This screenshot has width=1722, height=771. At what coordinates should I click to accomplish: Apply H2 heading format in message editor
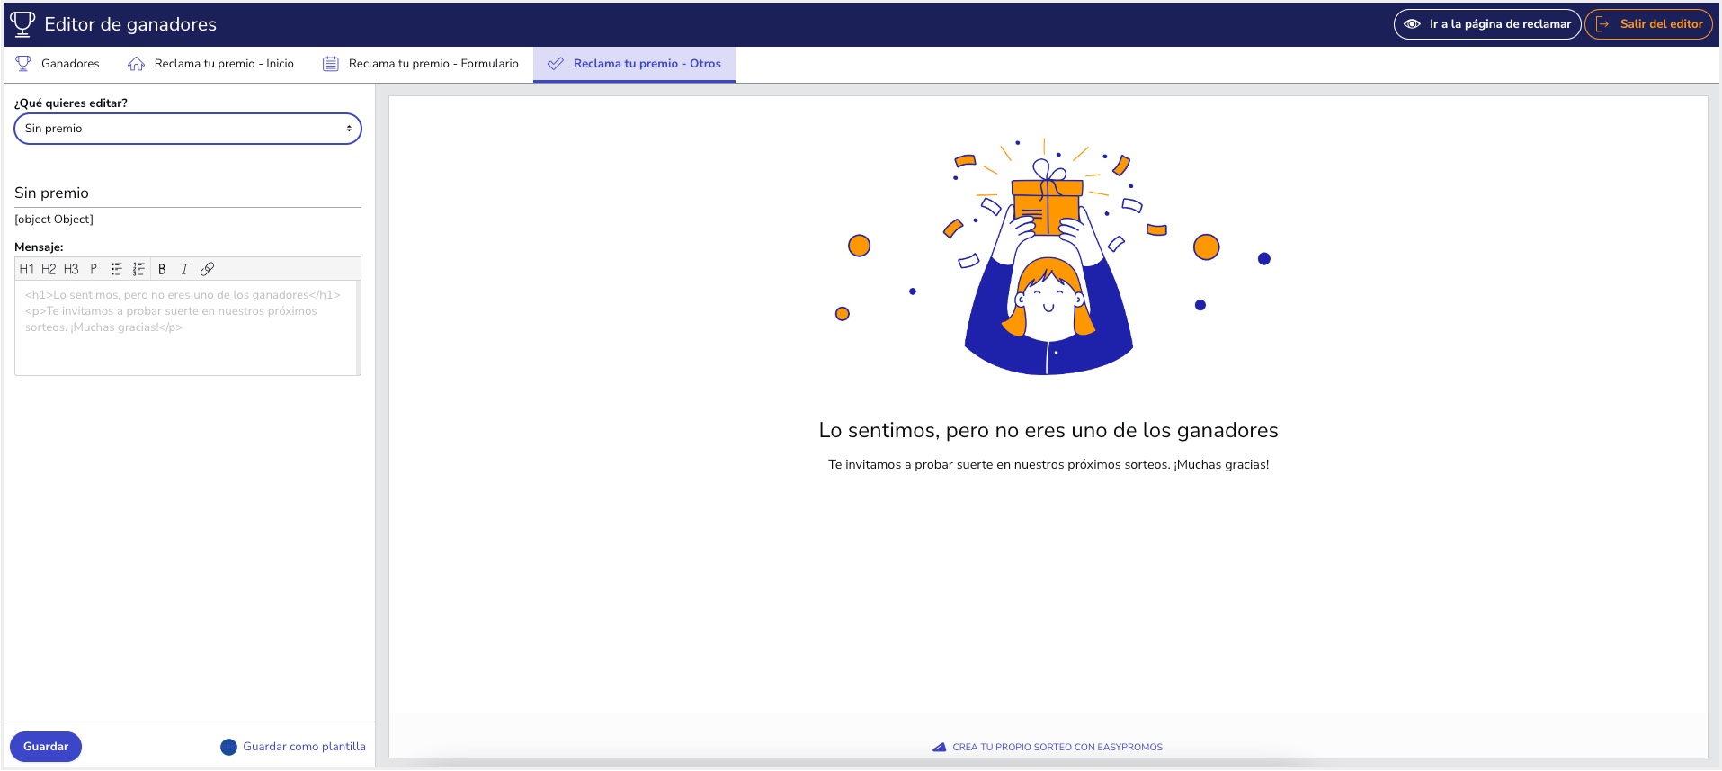49,269
